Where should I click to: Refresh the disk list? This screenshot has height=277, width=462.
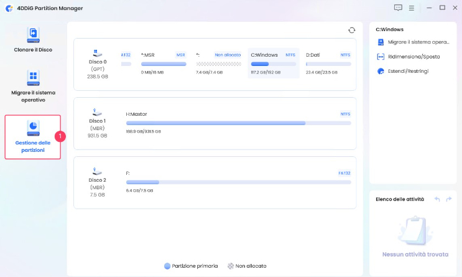(351, 30)
